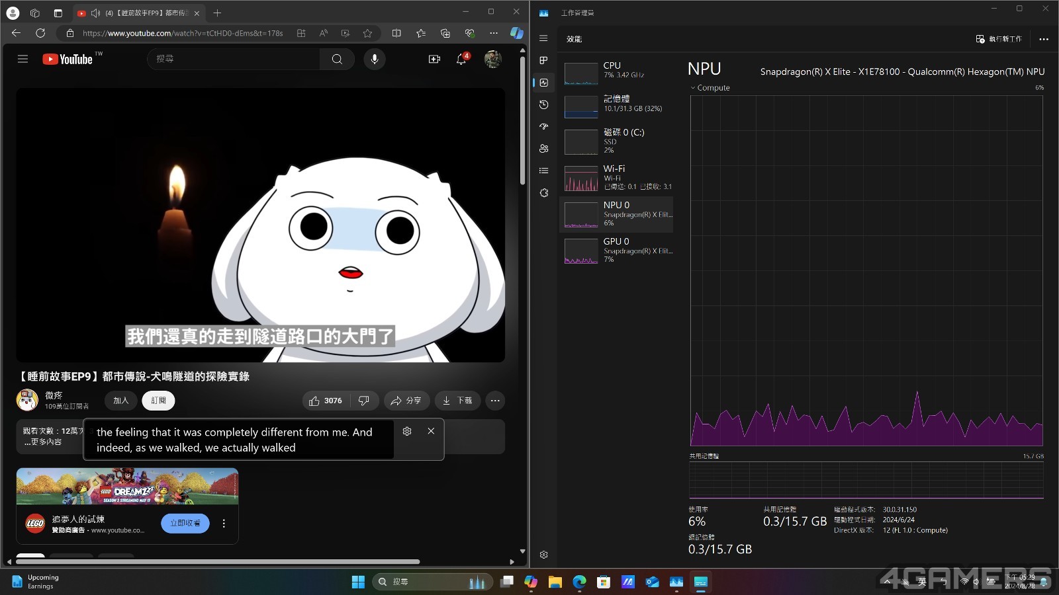
Task: Mute the YouTube tab speaker icon
Action: pos(95,13)
